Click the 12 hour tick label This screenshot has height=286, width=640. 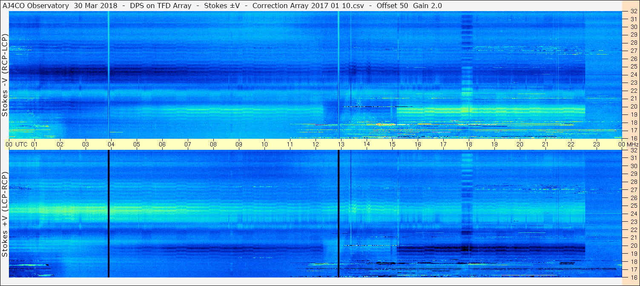tap(316, 144)
